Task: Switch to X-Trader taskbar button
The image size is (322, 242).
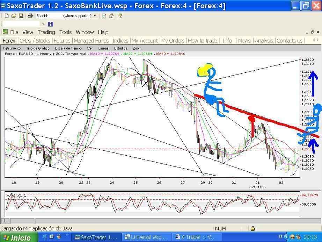Action: tap(197, 237)
